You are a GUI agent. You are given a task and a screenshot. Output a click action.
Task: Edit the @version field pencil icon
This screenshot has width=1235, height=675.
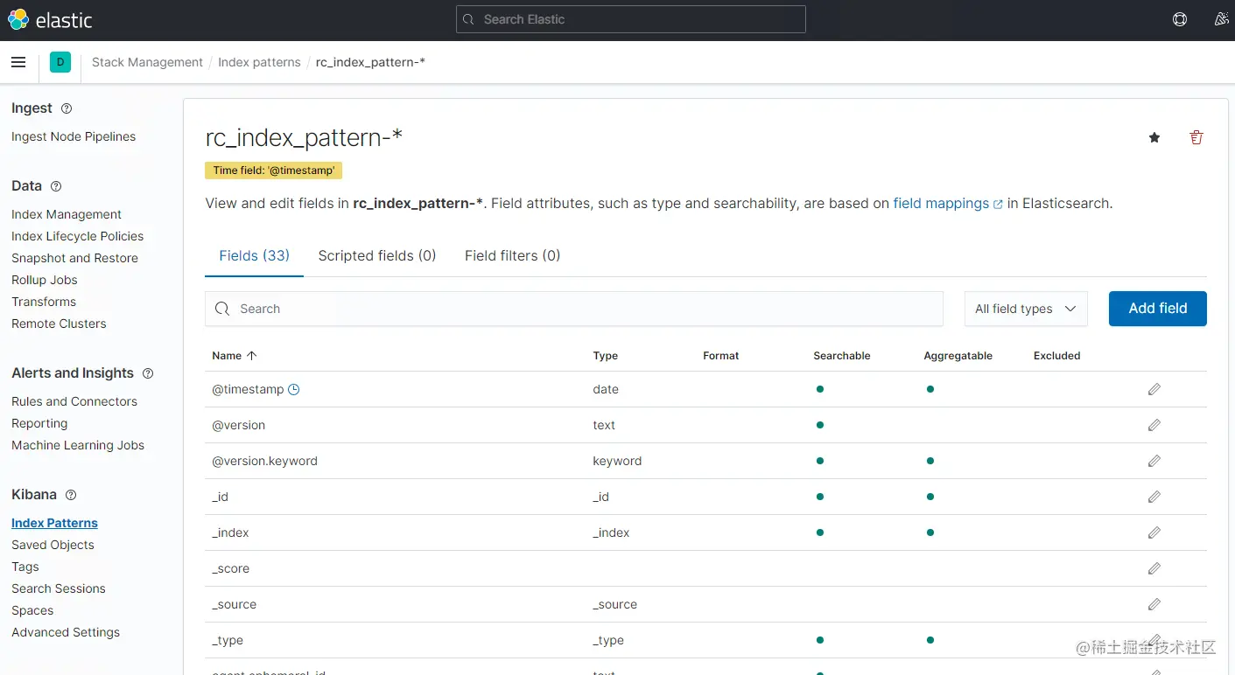point(1154,425)
